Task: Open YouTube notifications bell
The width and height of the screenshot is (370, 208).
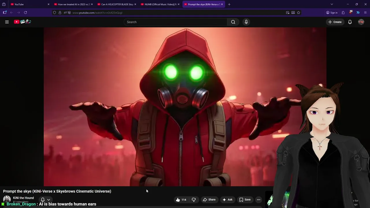Action: pos(350,22)
